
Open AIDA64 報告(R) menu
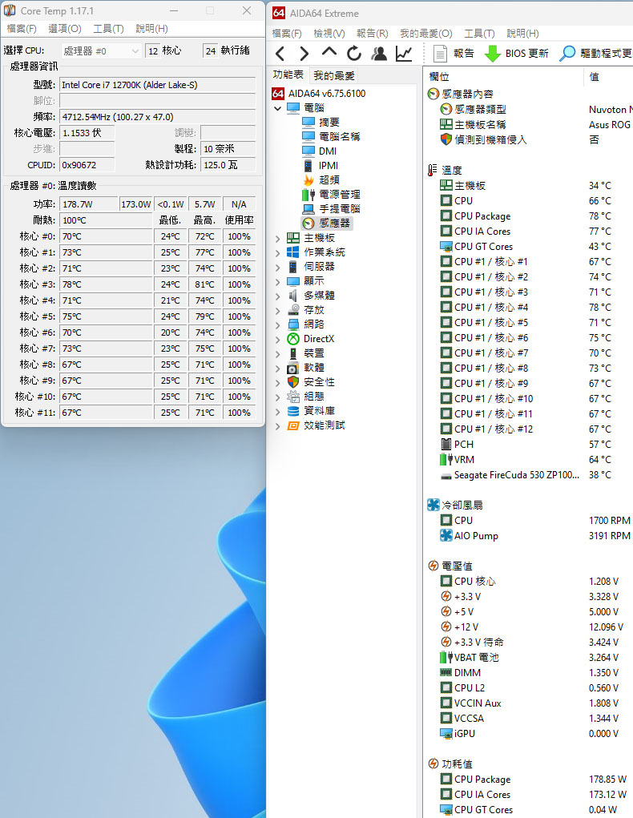pos(372,34)
